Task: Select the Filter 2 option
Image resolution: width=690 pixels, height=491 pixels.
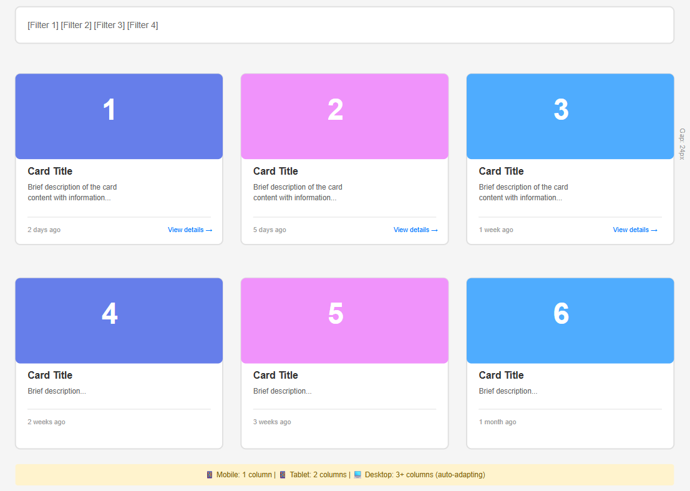Action: point(76,25)
